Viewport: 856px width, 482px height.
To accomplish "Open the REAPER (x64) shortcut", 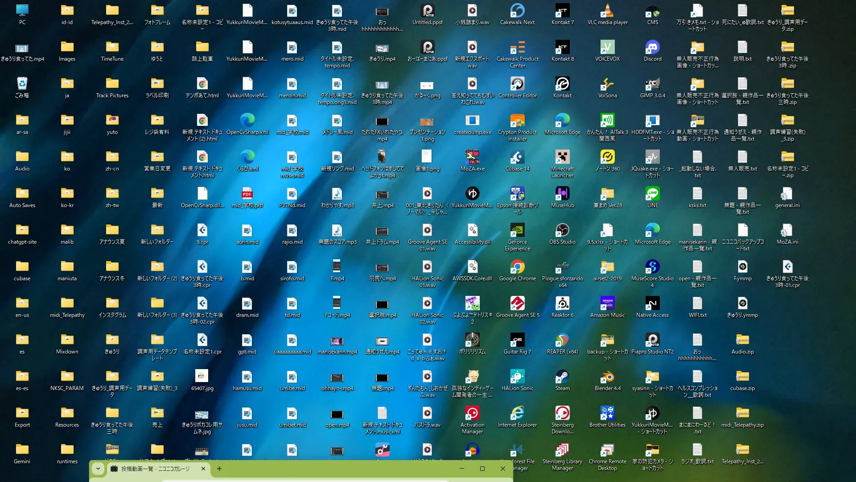I will tap(562, 340).
